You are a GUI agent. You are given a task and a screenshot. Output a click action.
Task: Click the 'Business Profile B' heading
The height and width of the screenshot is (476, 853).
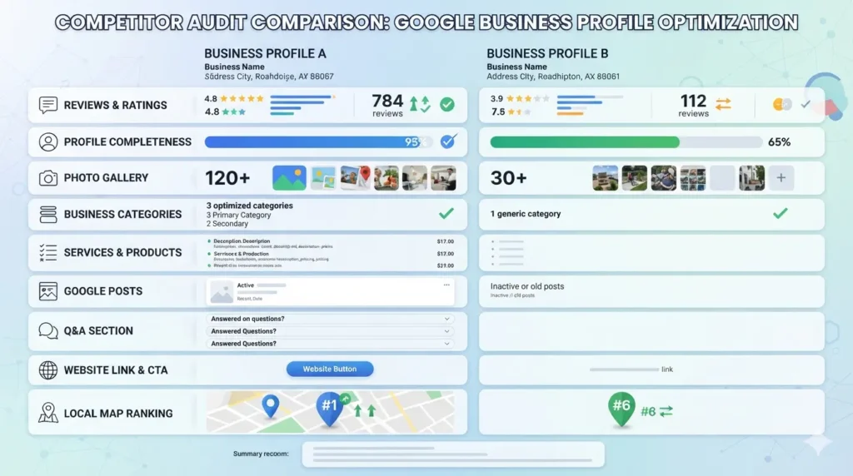(x=547, y=54)
